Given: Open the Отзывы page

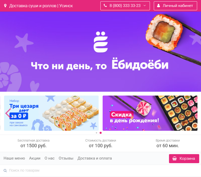Looking at the screenshot, I should [66, 158].
